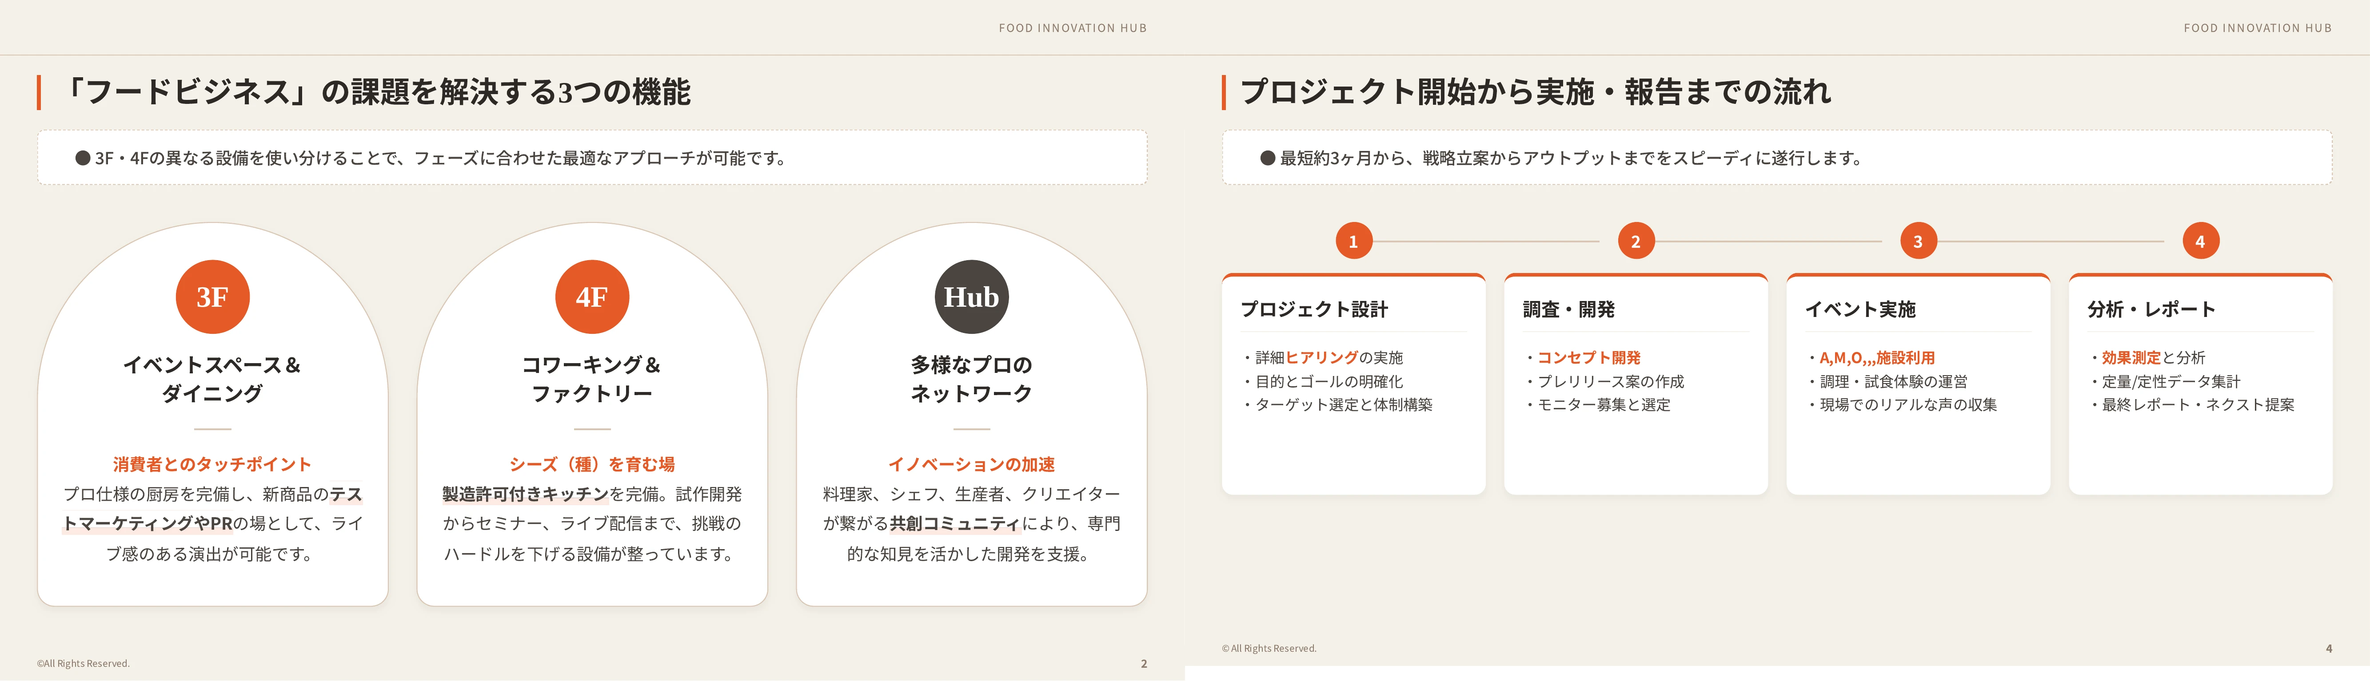Select the bullet 'モニター募集と選定'
The width and height of the screenshot is (2370, 681).
[x=1597, y=404]
